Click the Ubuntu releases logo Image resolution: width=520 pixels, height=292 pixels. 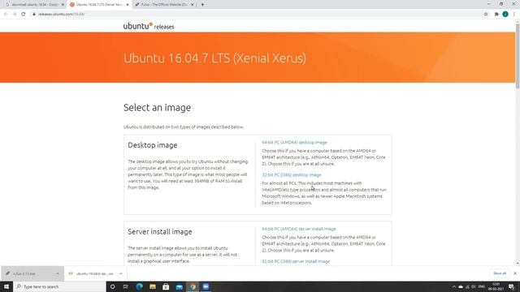tap(149, 26)
